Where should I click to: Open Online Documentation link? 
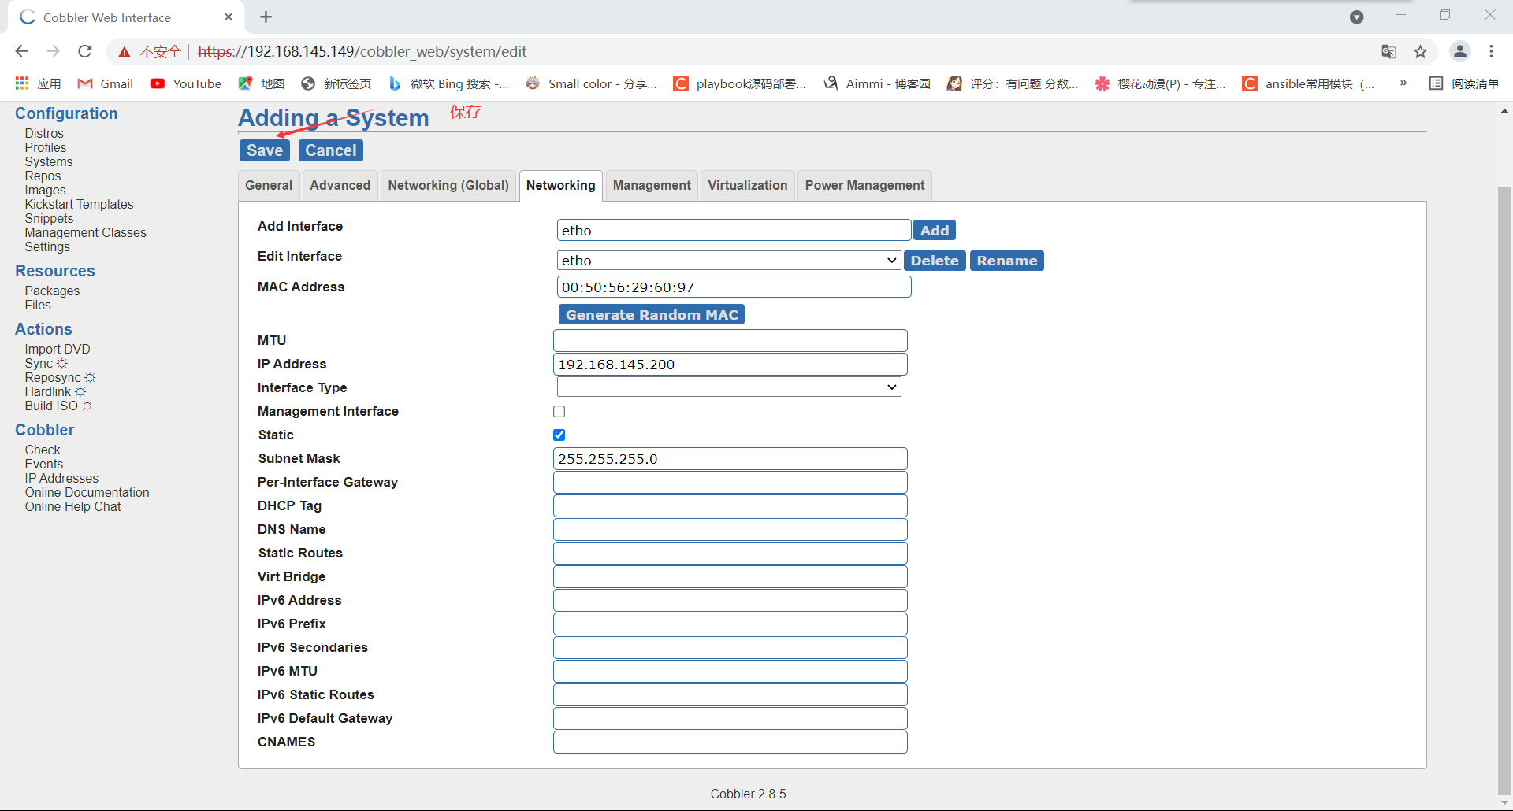(87, 493)
